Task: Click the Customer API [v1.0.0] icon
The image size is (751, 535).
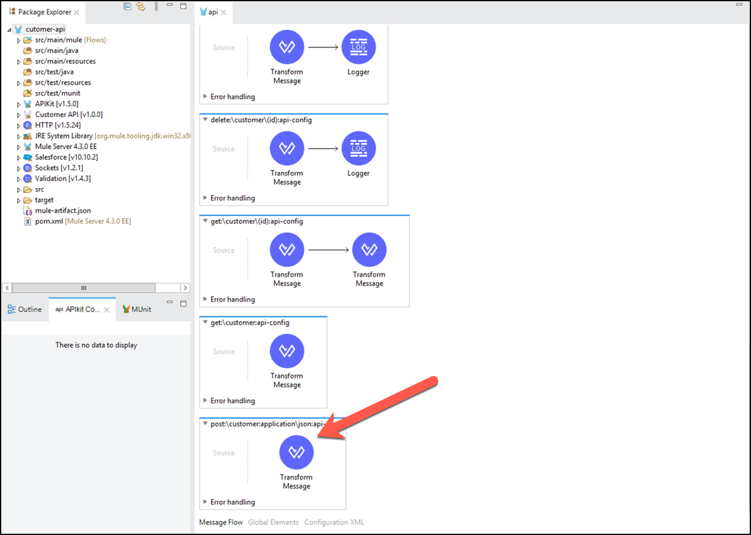Action: click(x=28, y=115)
